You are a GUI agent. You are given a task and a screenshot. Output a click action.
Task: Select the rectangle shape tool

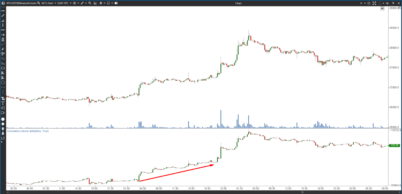pos(3,68)
